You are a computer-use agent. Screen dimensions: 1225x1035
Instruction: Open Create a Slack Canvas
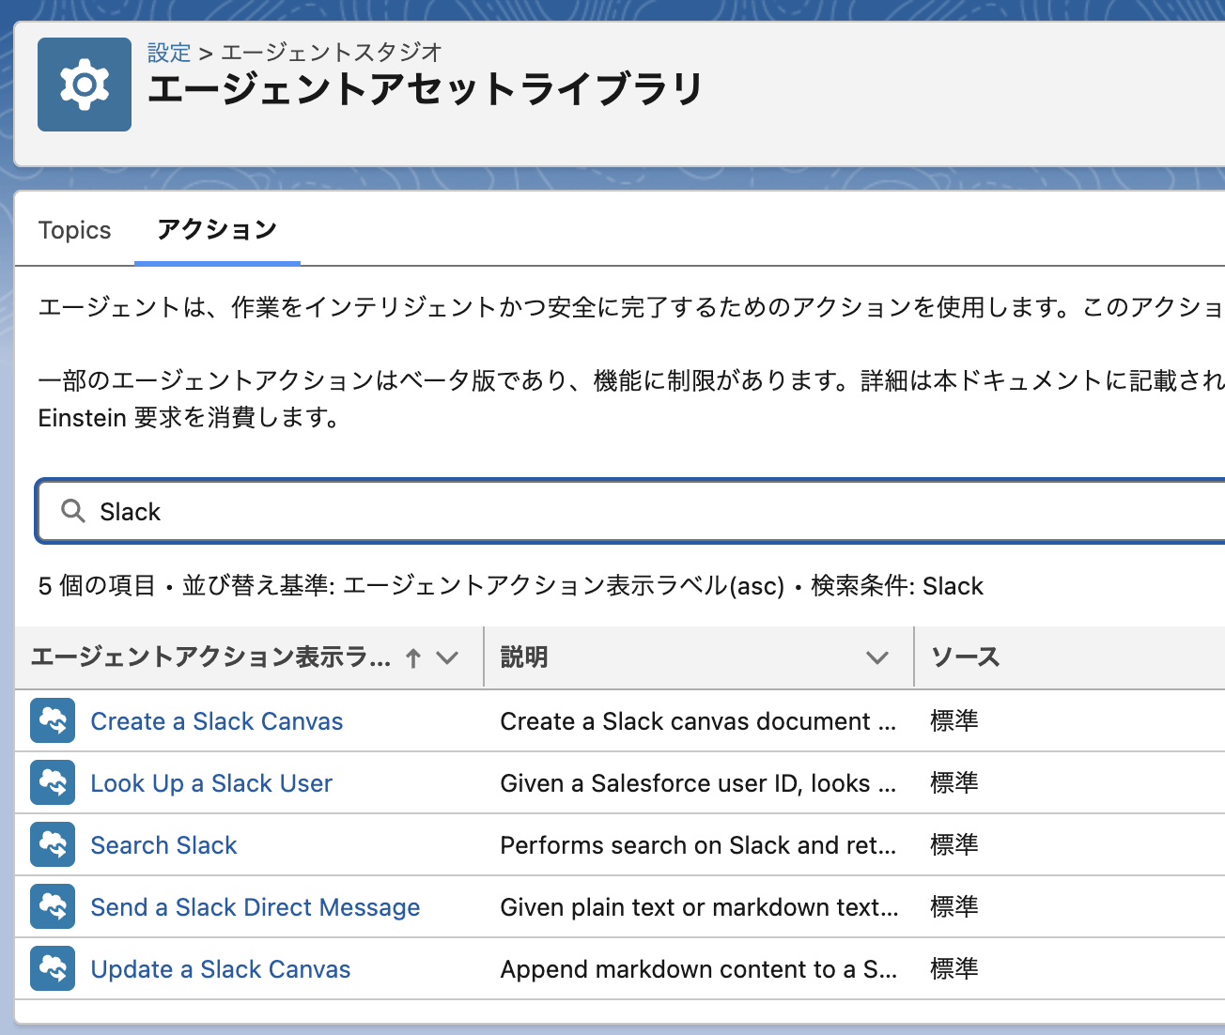point(216,720)
